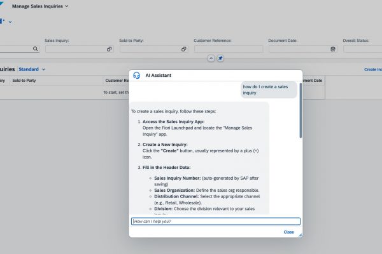Click Create Inquiry link at table right
This screenshot has height=254, width=382.
tap(372, 69)
